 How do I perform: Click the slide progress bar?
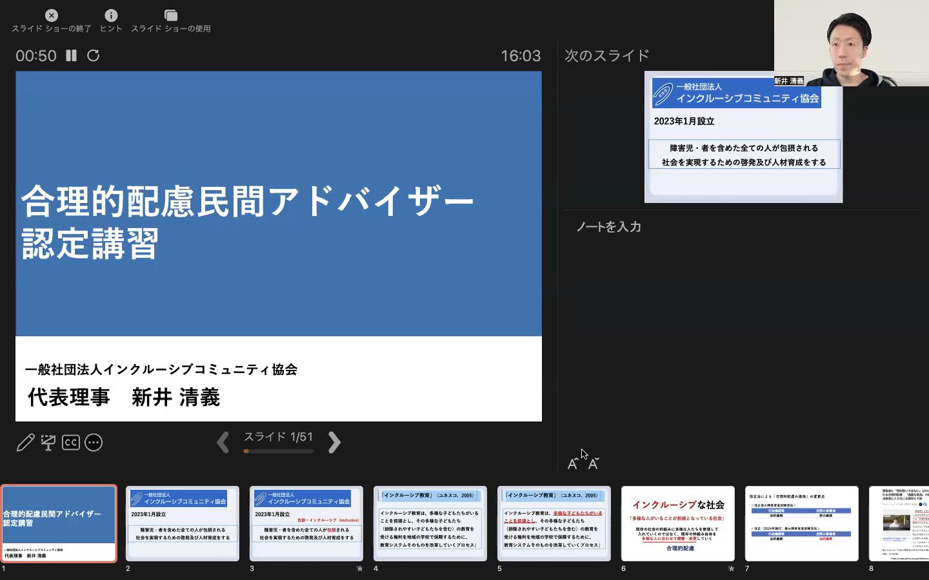[279, 451]
